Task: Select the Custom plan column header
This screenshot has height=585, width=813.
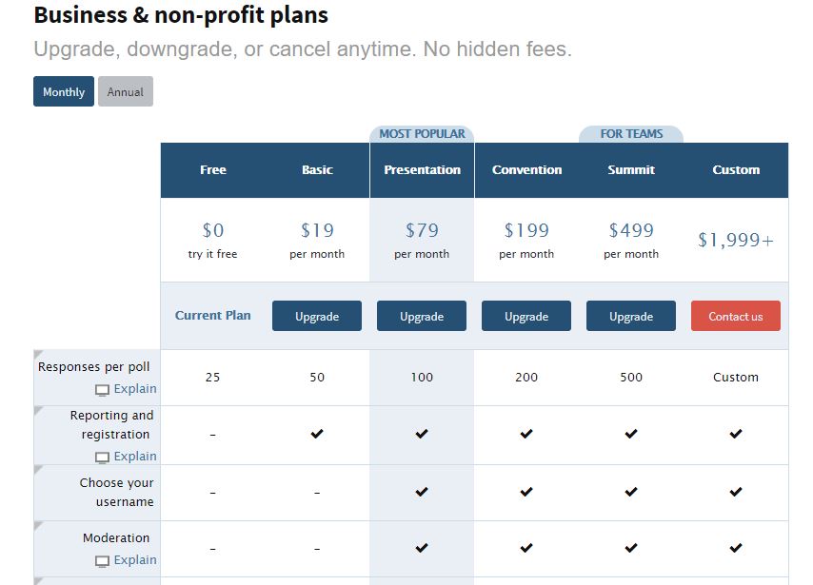Action: 736,170
